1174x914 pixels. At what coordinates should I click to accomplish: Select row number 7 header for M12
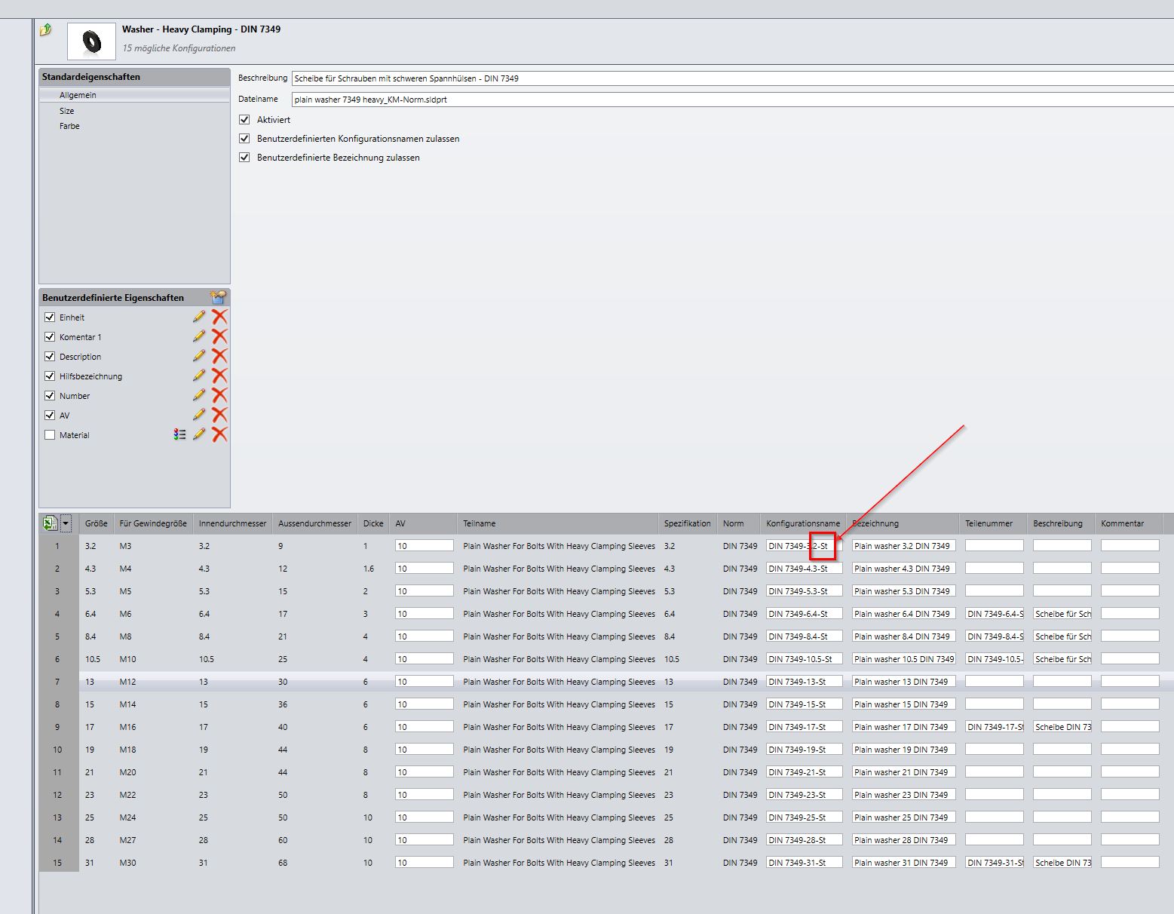click(58, 682)
